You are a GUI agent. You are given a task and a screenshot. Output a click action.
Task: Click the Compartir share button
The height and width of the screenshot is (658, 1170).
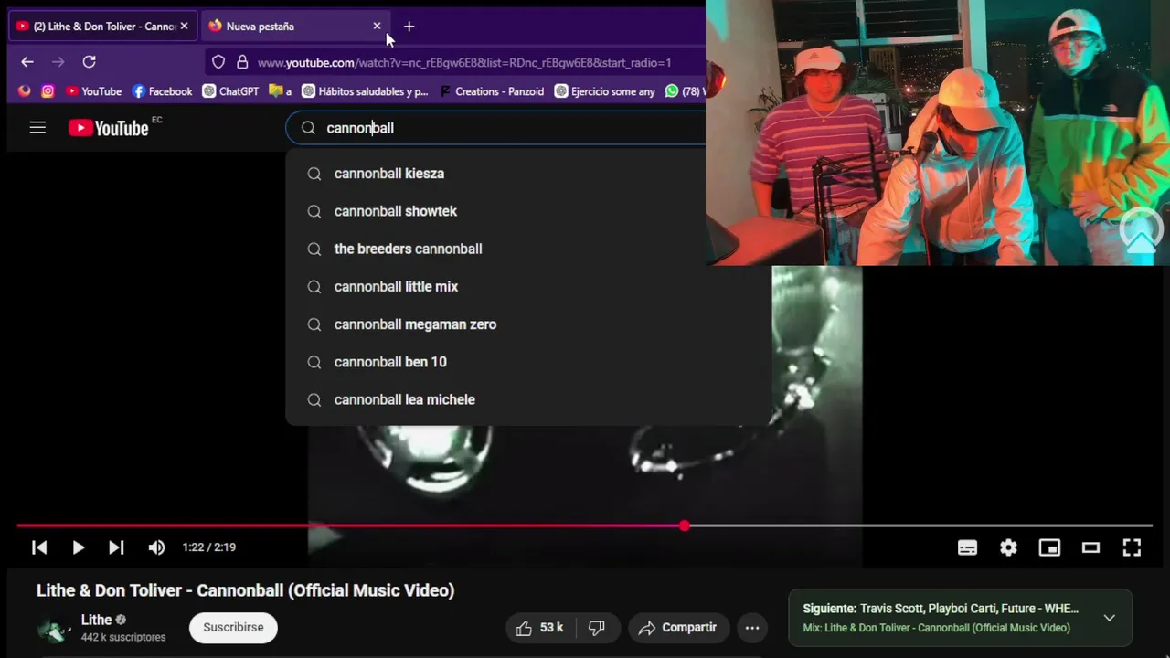tap(678, 628)
